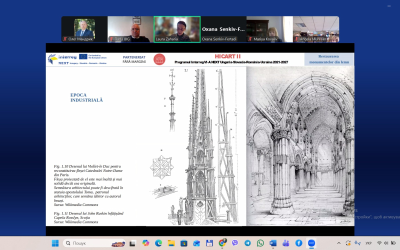Viewport: 400px width, 250px height.
Task: Select Oxana Senkiv-Fertadi's participant tile
Action: [223, 29]
